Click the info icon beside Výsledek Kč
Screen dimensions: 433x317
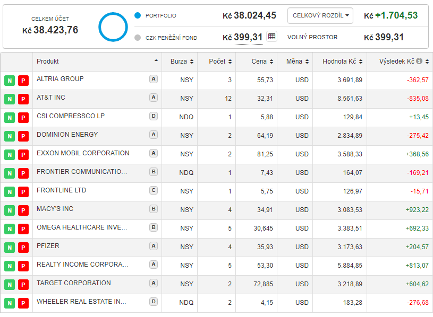(x=419, y=61)
